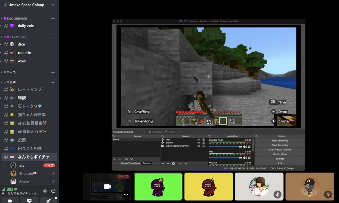This screenshot has width=339, height=203.
Task: Toggle noise suppression waveform icon
Action: tap(45, 191)
